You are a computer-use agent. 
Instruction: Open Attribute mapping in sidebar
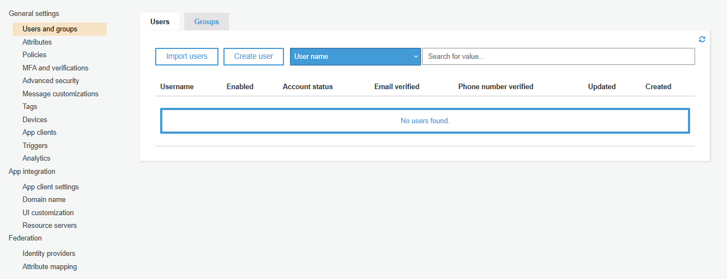[x=50, y=266]
